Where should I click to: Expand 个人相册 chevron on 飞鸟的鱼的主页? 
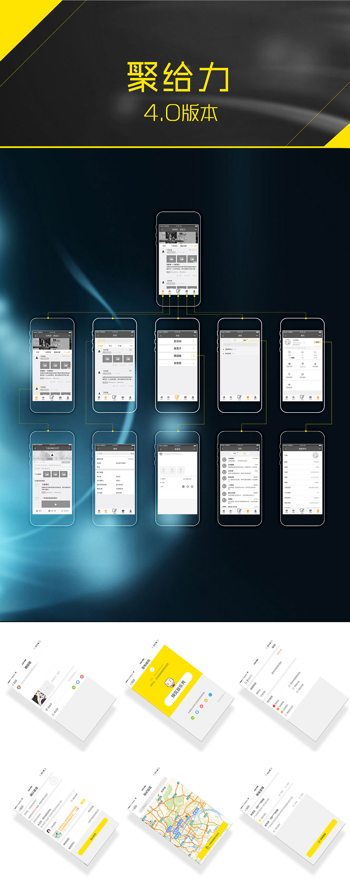70,474
